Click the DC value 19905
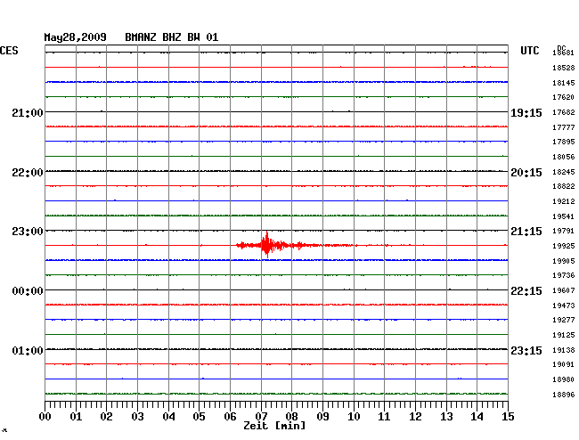Screen dimensions: 579x440 pos(564,261)
